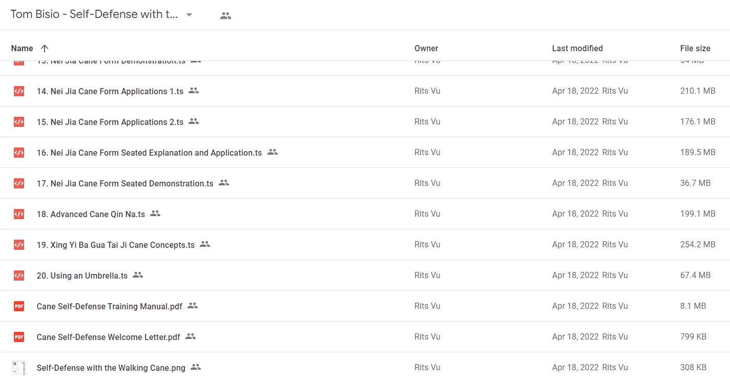Viewport: 730px width, 381px height.
Task: Sort by Last modified column header
Action: click(x=577, y=48)
